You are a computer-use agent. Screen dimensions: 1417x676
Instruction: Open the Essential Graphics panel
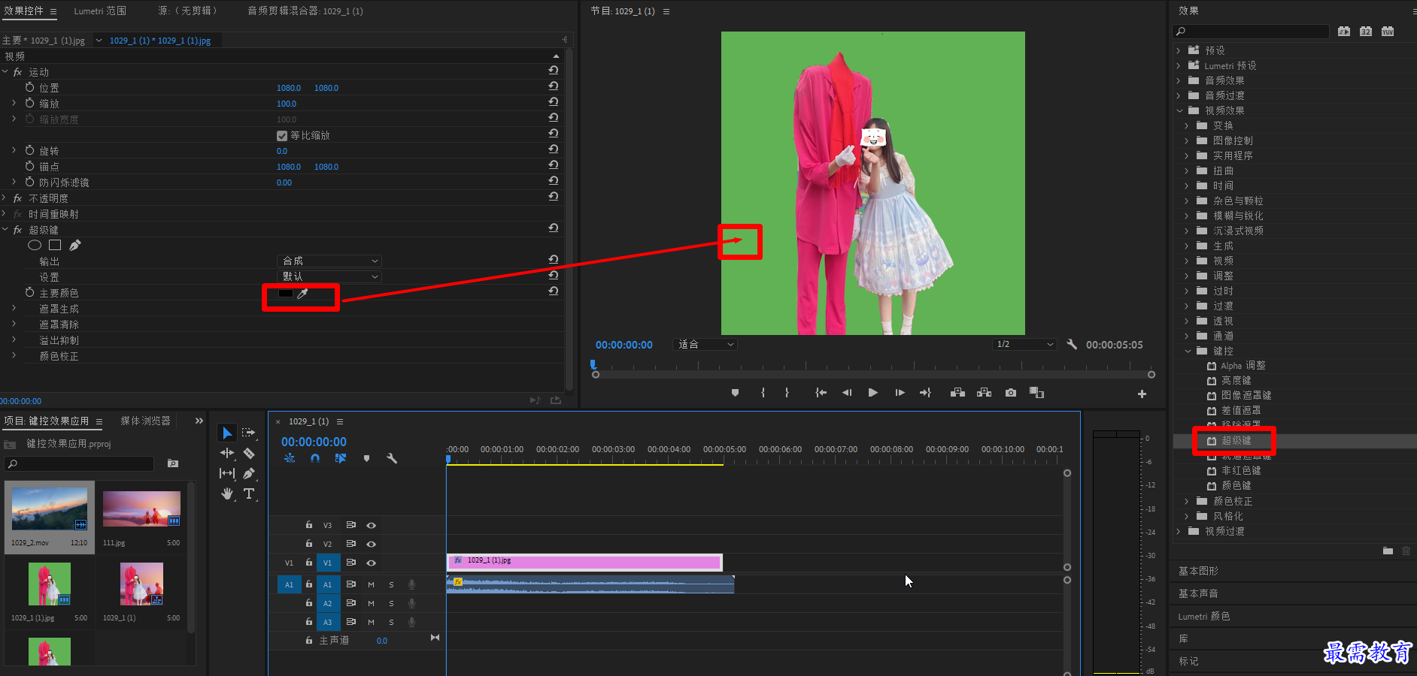pos(1198,571)
